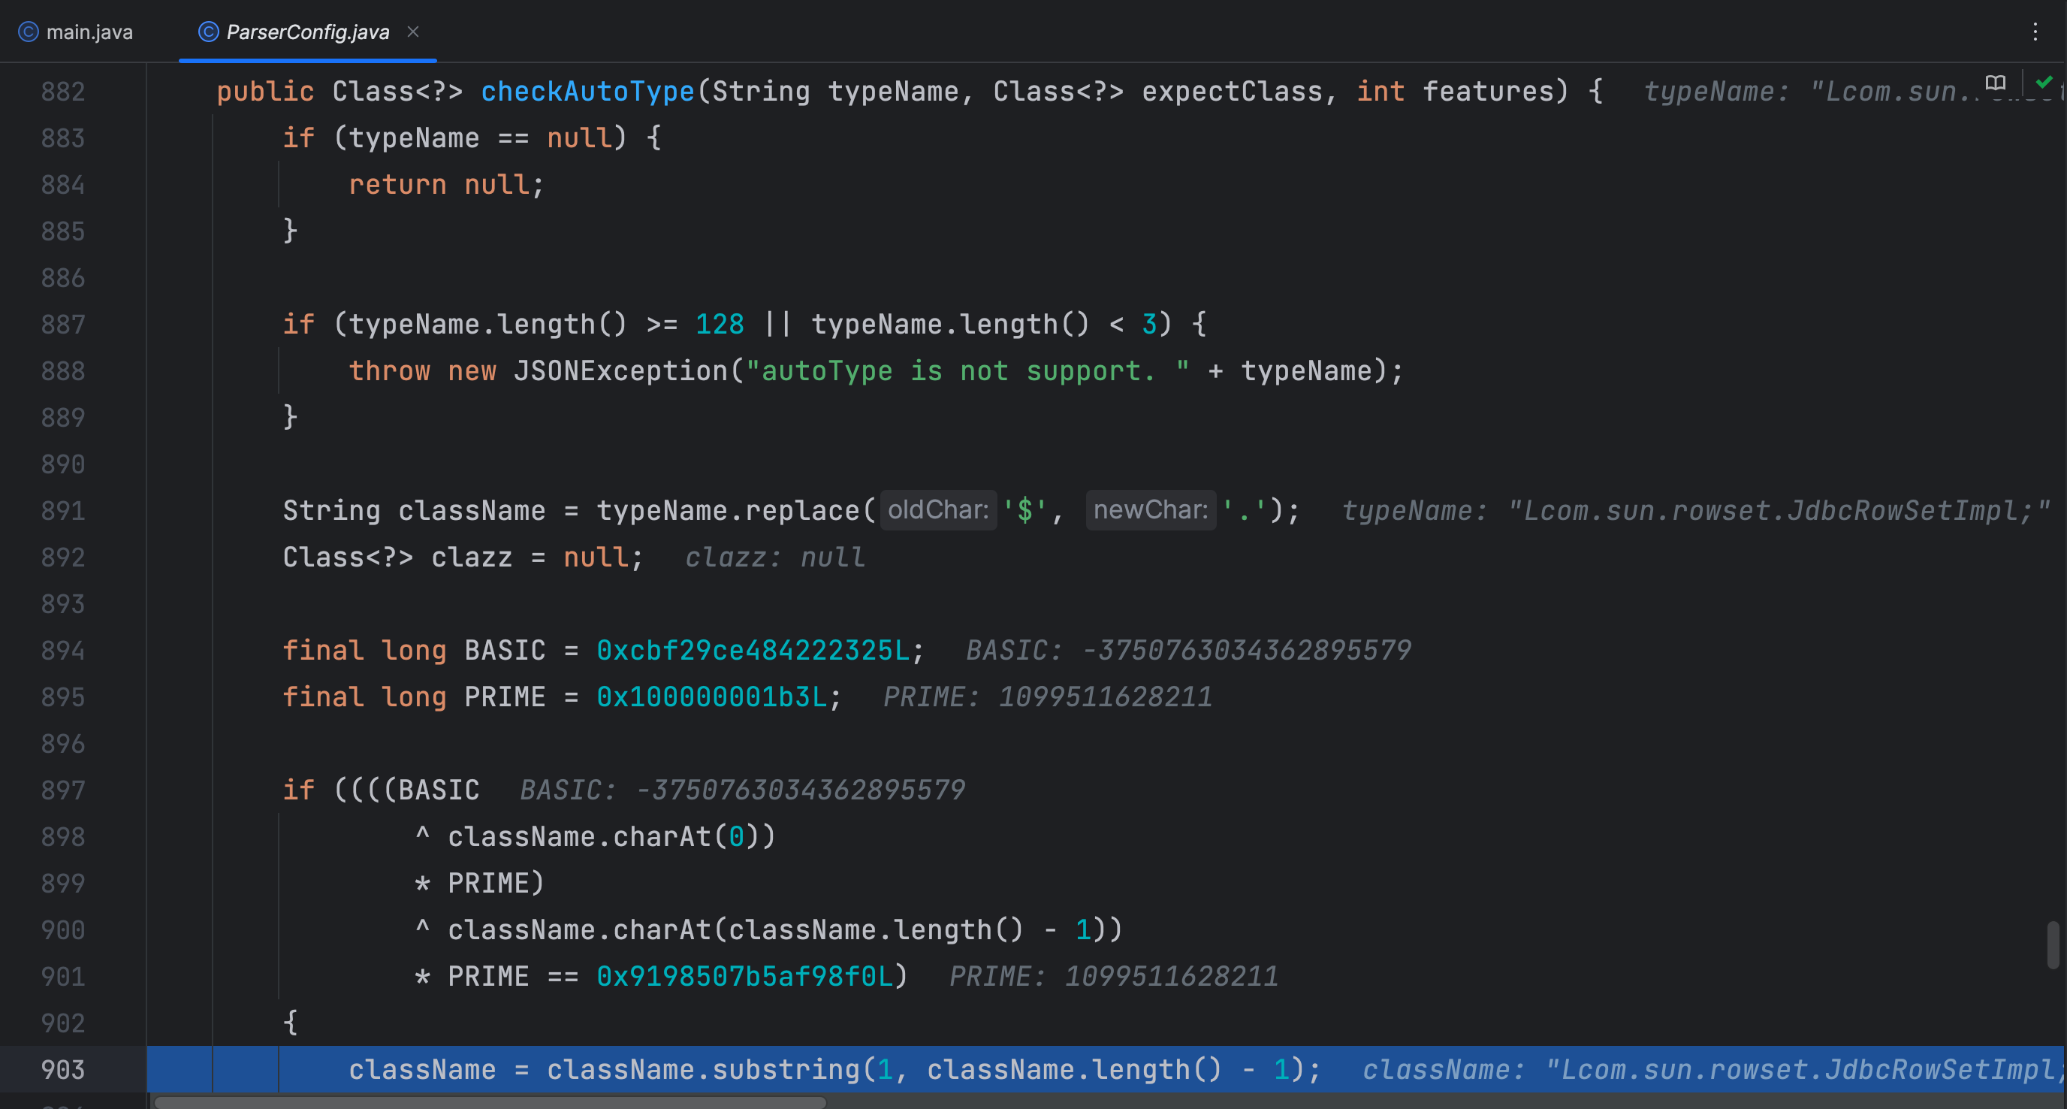The image size is (2067, 1109).
Task: Click gutter line number 897
Action: pyautogui.click(x=62, y=790)
